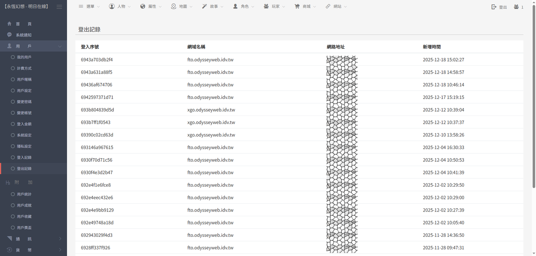Click the vertical page scrollbar

[534, 107]
